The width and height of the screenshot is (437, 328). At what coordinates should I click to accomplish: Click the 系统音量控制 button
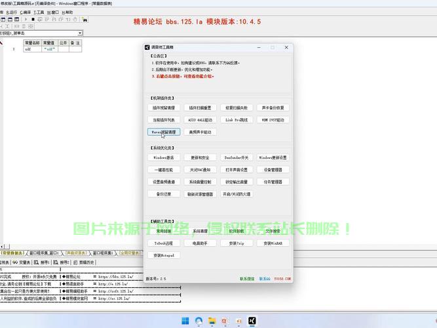click(x=200, y=182)
